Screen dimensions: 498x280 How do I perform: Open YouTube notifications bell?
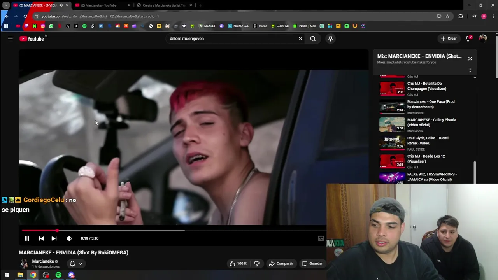pos(468,38)
